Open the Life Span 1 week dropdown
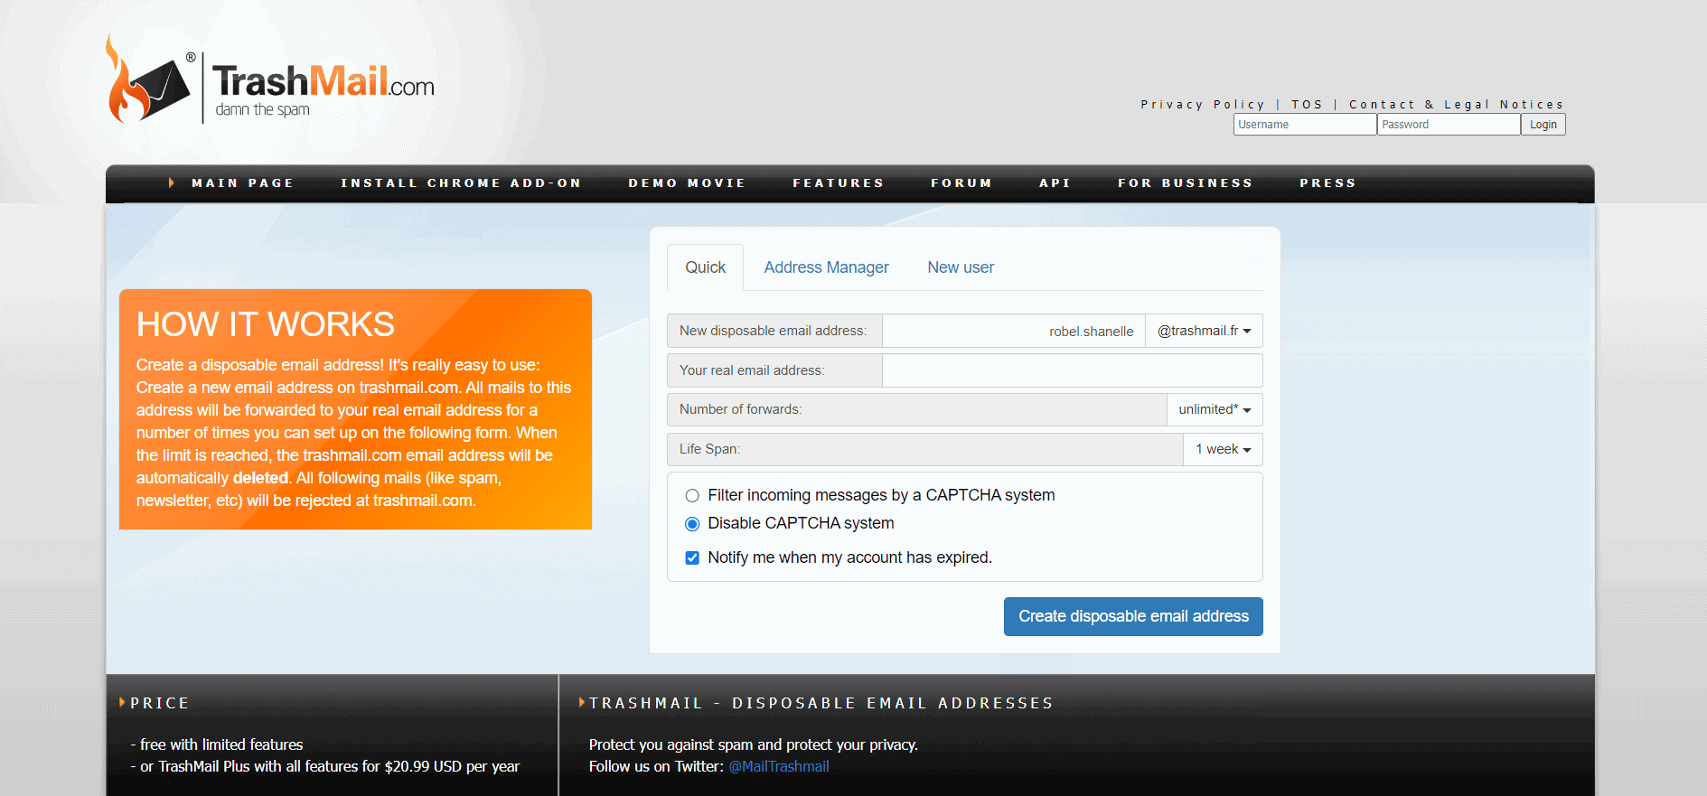This screenshot has height=796, width=1707. point(1222,449)
